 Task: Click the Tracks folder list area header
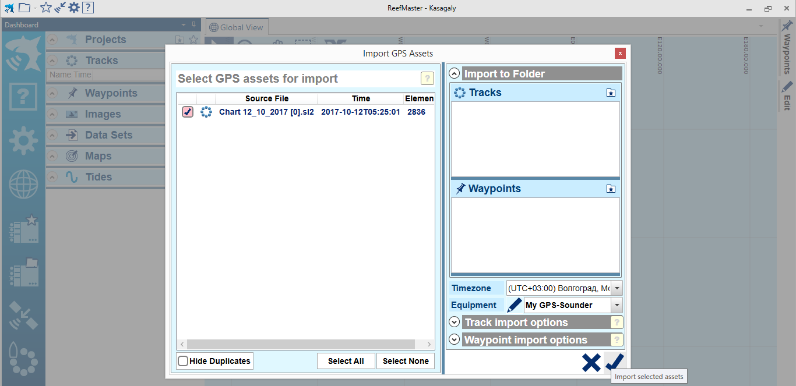[x=535, y=93]
